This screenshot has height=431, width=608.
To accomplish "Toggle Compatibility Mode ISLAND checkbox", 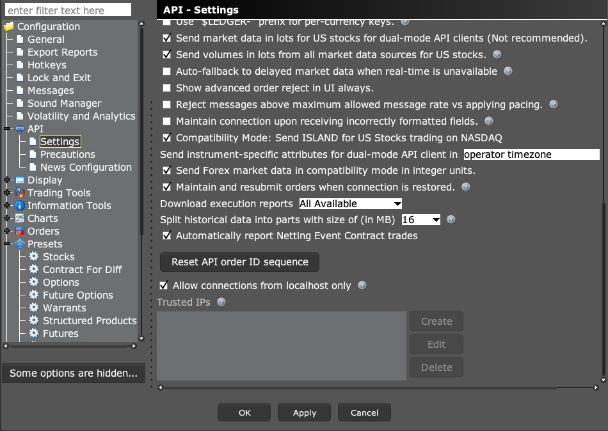I will [x=167, y=137].
